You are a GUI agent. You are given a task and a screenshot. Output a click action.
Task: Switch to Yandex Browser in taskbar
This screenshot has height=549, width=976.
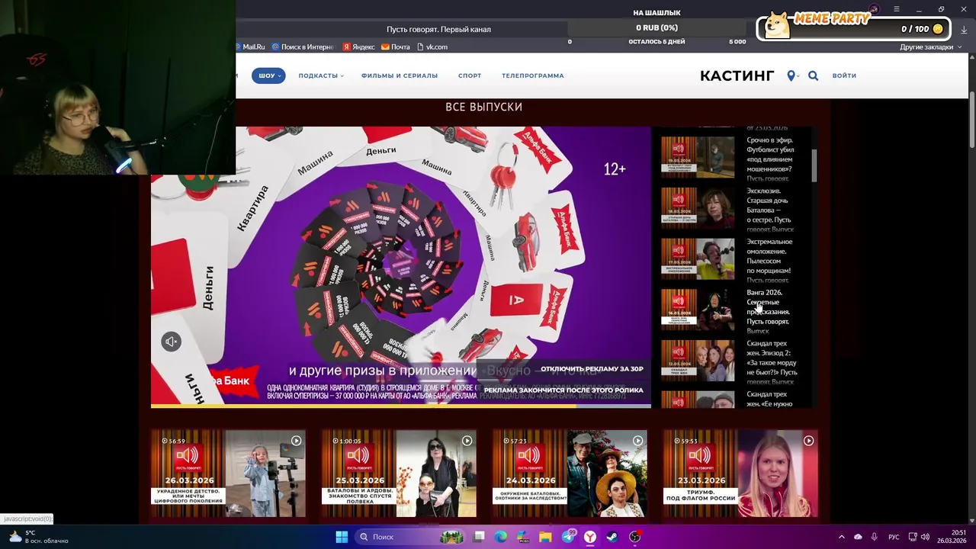(590, 537)
